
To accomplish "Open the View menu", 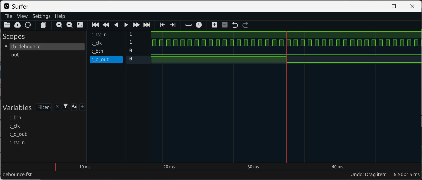I will point(22,16).
